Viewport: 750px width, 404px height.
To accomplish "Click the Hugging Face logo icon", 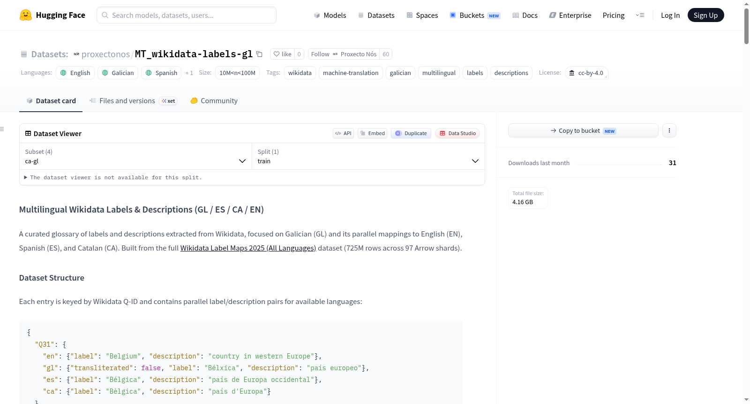I will coord(26,15).
